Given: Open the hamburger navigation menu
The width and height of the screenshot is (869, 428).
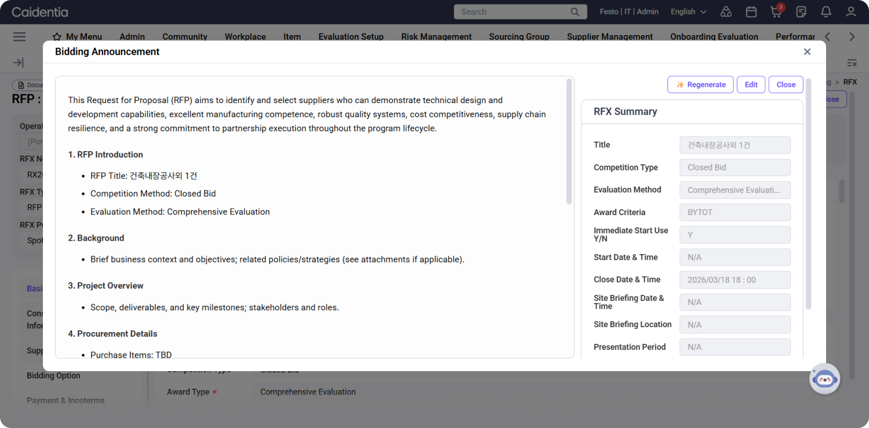Looking at the screenshot, I should point(19,37).
